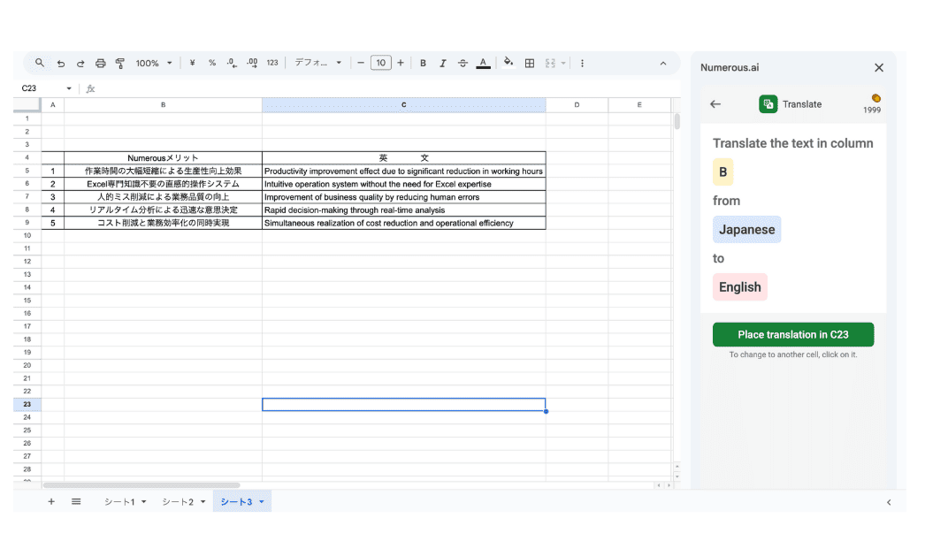
Task: Open the シート3 tab dropdown arrow
Action: coord(262,502)
